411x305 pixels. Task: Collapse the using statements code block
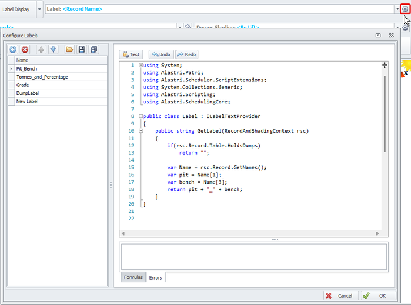[x=140, y=66]
